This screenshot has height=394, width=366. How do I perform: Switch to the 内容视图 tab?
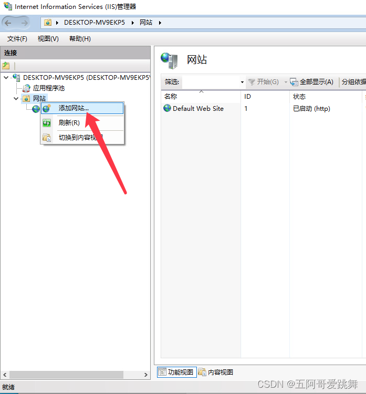click(216, 372)
